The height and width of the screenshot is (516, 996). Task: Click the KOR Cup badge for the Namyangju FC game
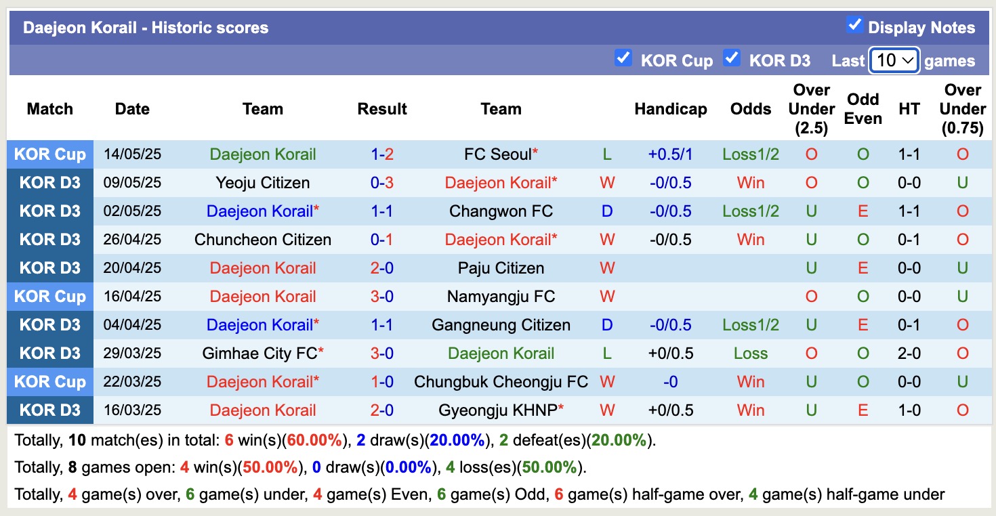point(49,296)
